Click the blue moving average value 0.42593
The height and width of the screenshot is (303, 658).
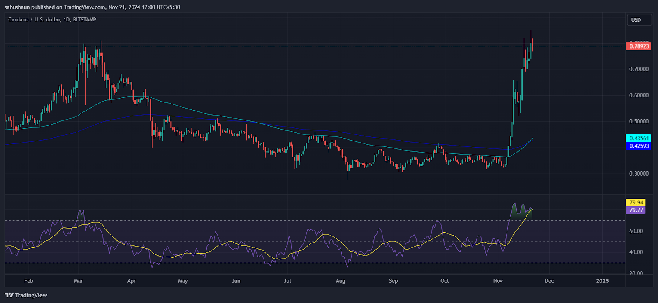click(x=638, y=146)
